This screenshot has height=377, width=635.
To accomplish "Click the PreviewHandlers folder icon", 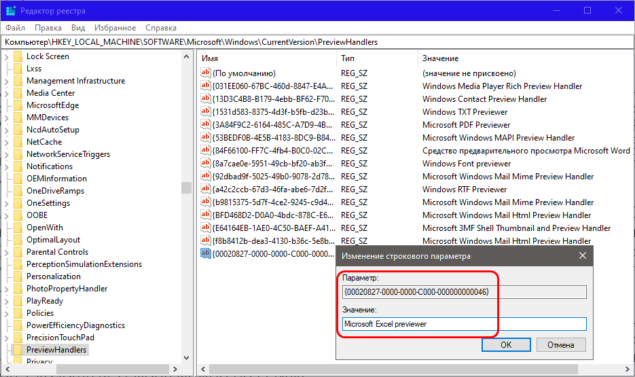I will click(x=18, y=349).
